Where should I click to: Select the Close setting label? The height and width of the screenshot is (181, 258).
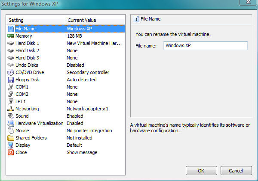(x=21, y=152)
